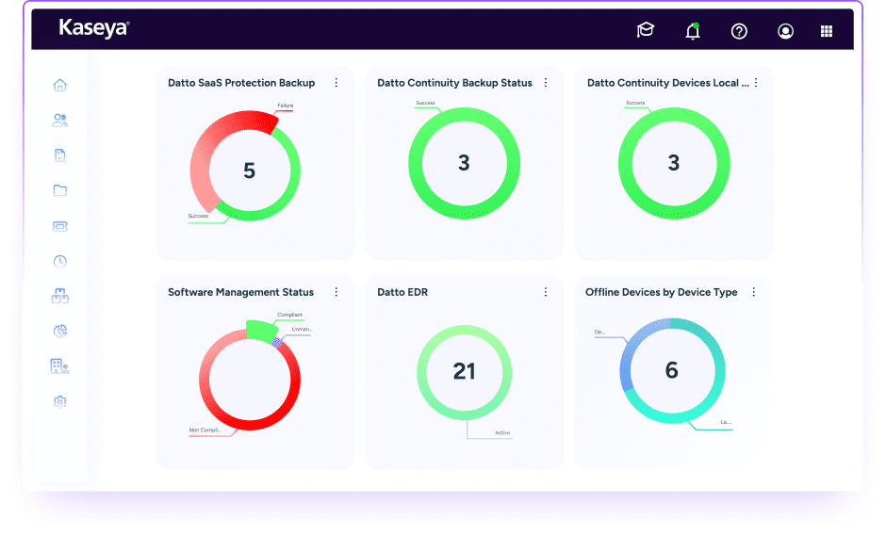Click the notifications bell icon

pyautogui.click(x=693, y=31)
